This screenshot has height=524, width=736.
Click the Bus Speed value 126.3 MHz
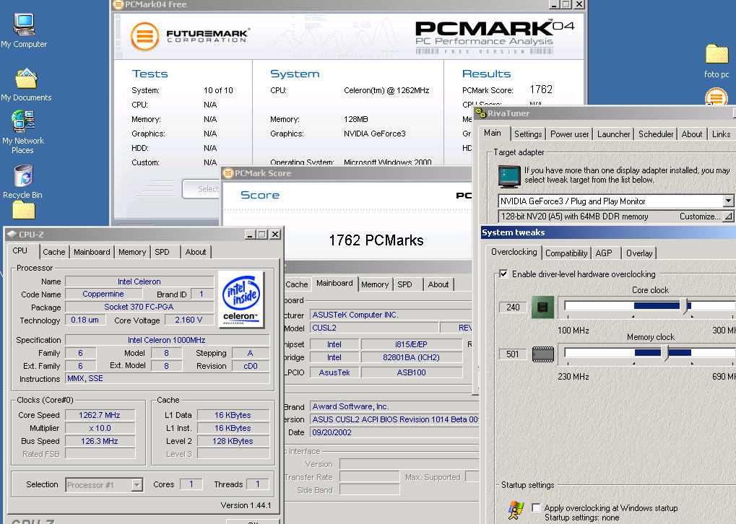click(100, 441)
